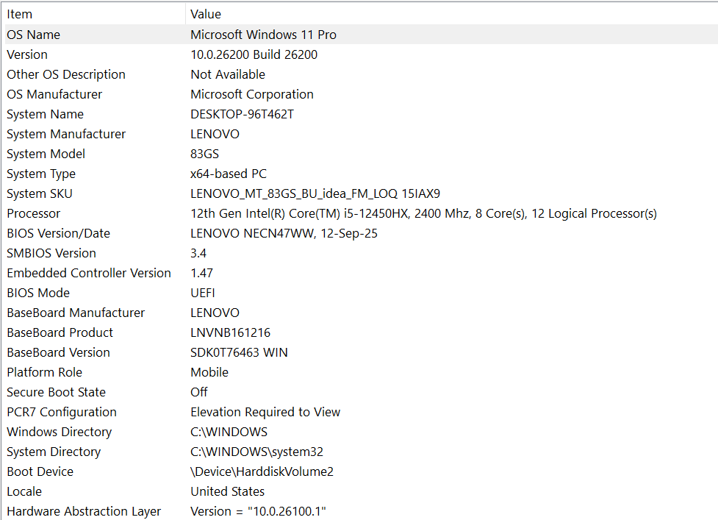Select the System SKU row
The width and height of the screenshot is (718, 520).
pos(362,193)
